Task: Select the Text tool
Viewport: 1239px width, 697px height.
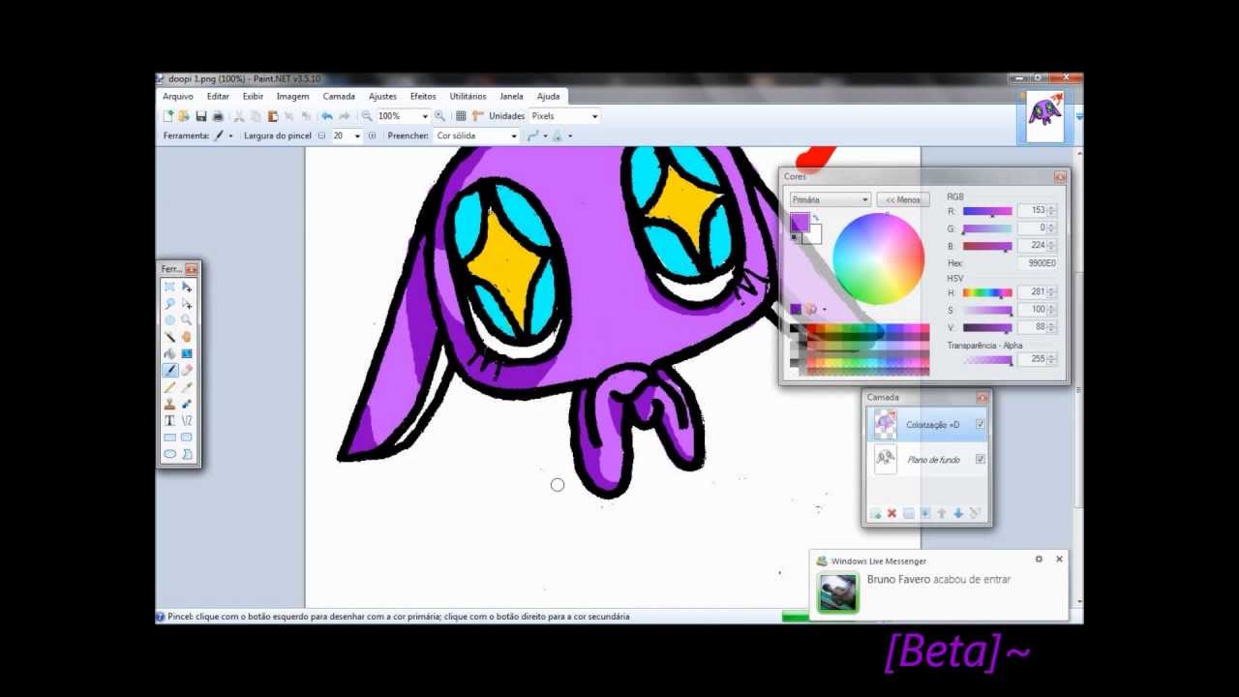Action: click(169, 420)
